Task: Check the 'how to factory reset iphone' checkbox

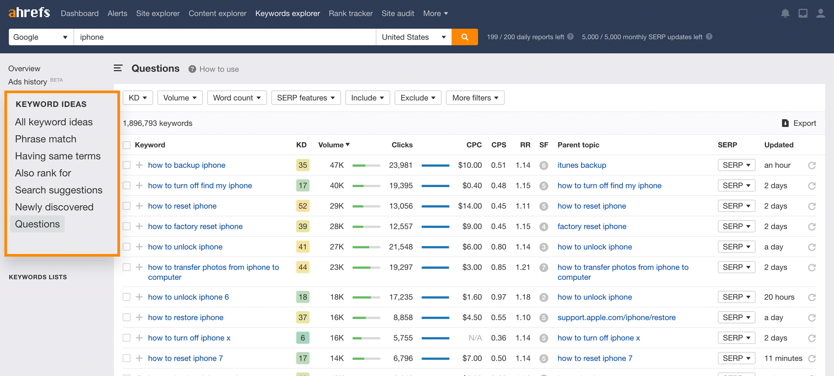Action: click(x=127, y=226)
